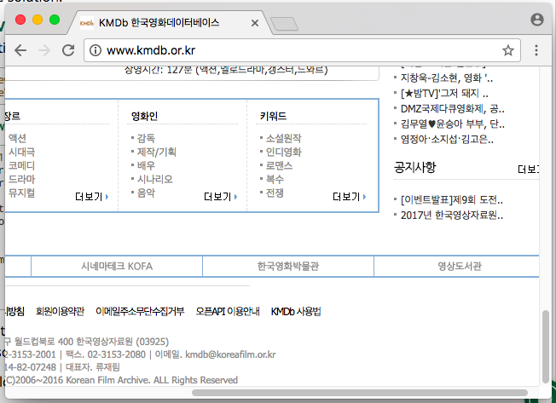Click the browser back arrow
This screenshot has width=556, height=403.
[x=20, y=50]
